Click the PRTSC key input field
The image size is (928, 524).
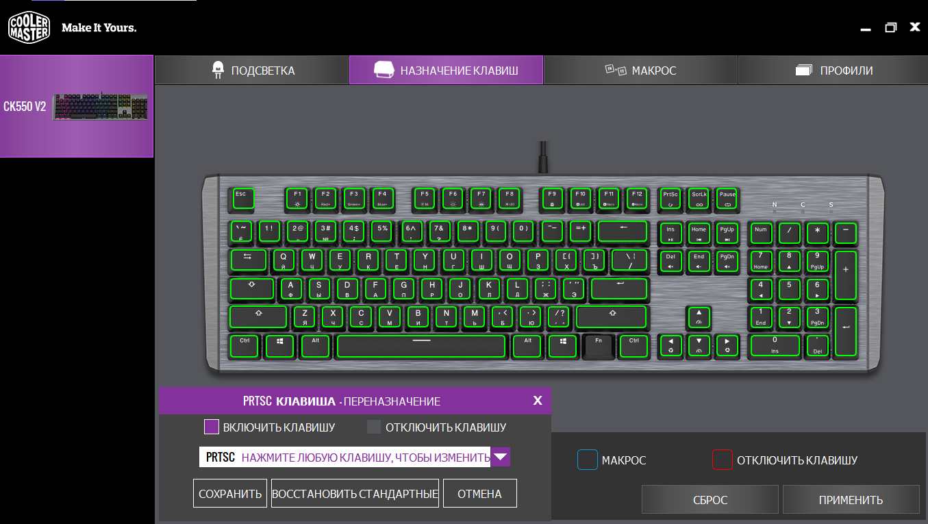(x=345, y=457)
